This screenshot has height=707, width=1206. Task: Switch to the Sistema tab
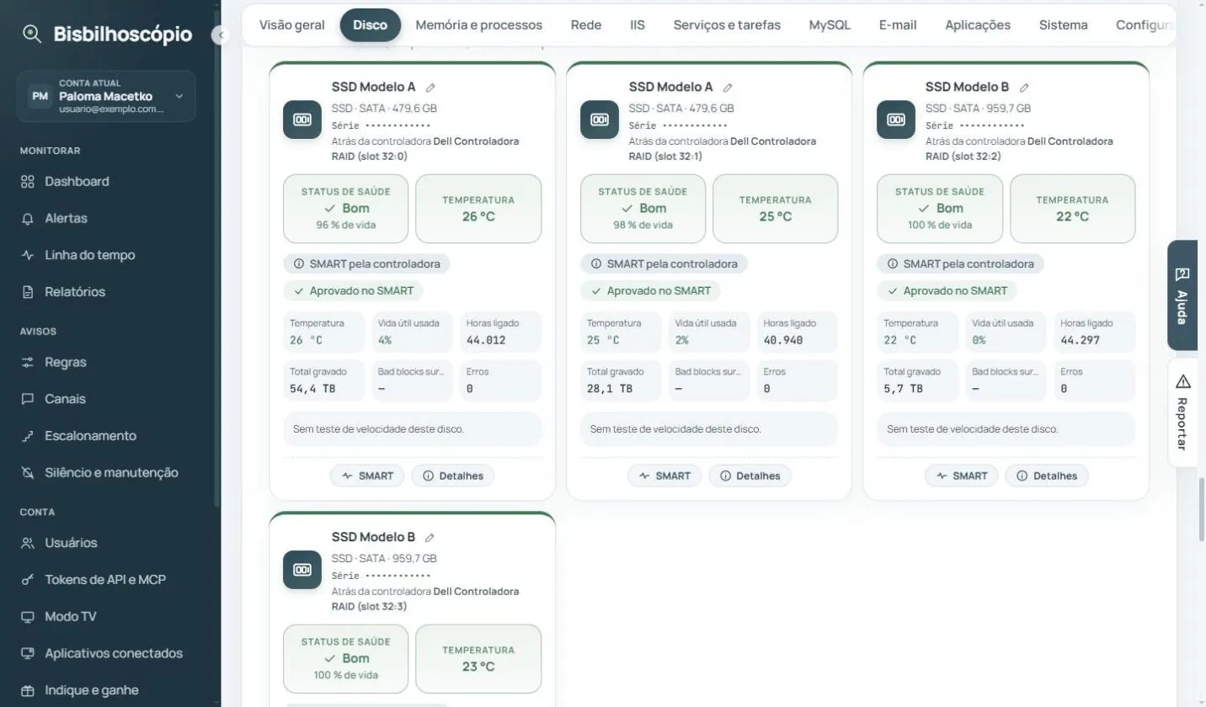click(x=1063, y=24)
